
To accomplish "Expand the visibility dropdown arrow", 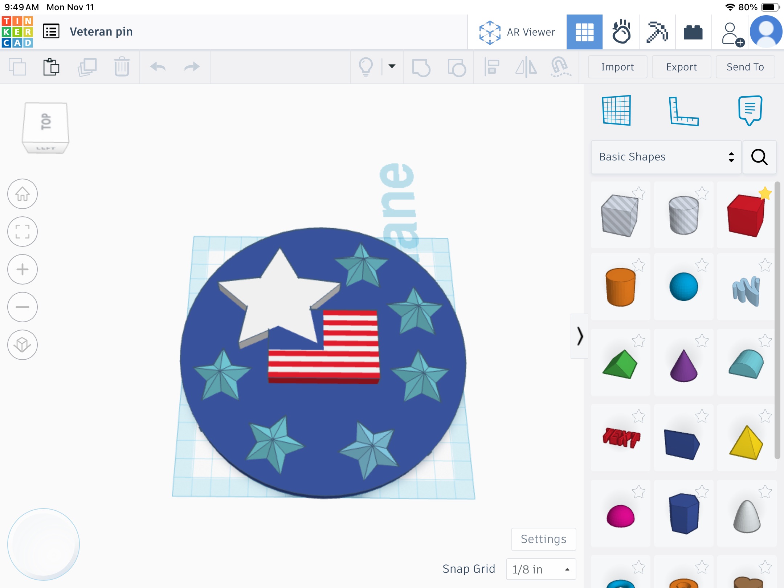I will (x=392, y=66).
